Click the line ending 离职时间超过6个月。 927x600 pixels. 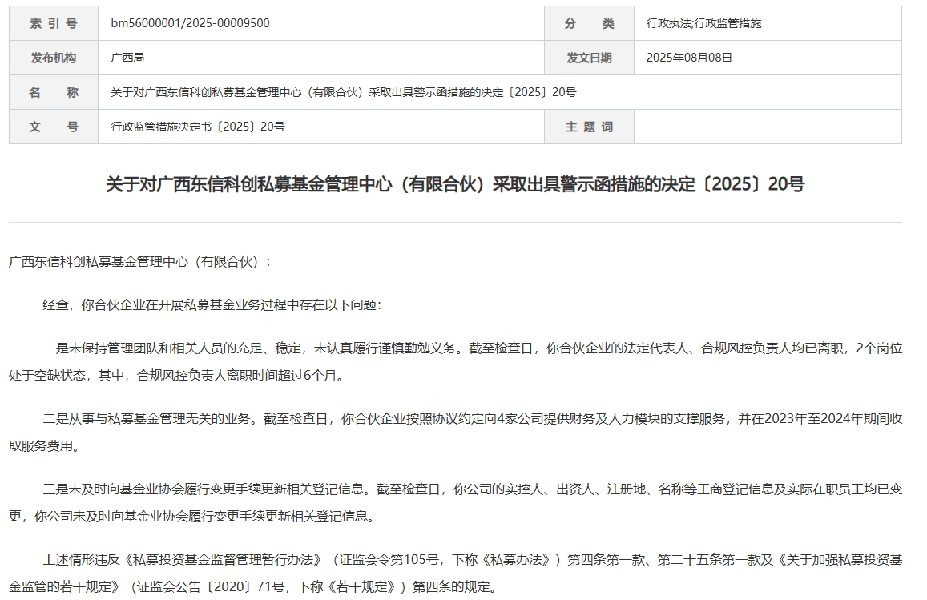coord(177,376)
